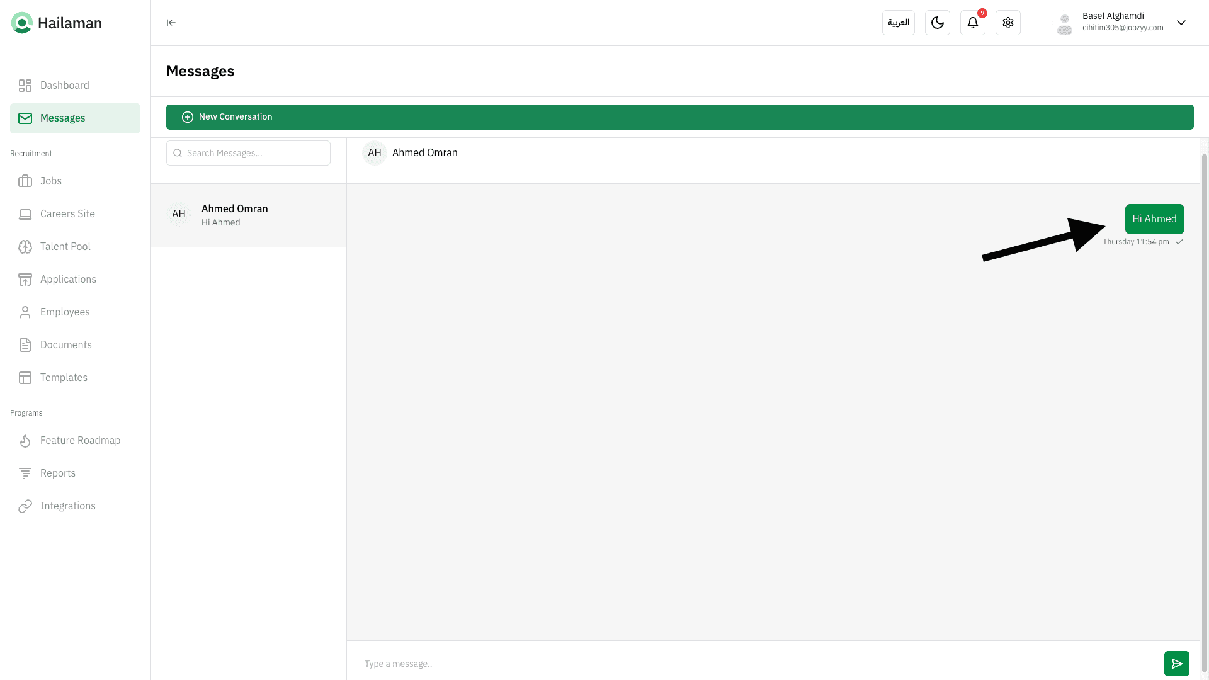Expand the Basel Alghamdi account dropdown
This screenshot has height=680, width=1209.
(1181, 23)
